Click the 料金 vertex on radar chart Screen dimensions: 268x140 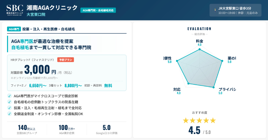coord(200,50)
